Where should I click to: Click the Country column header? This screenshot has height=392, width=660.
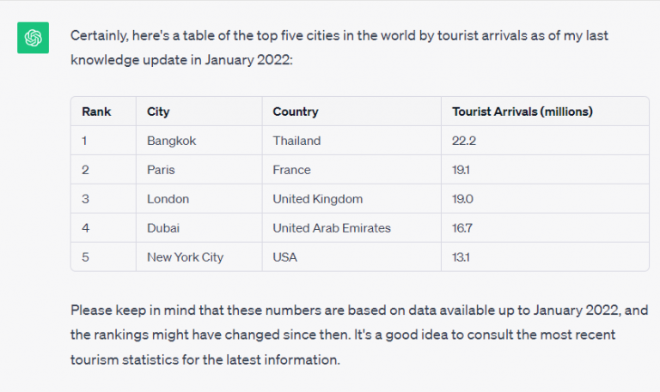(x=295, y=112)
